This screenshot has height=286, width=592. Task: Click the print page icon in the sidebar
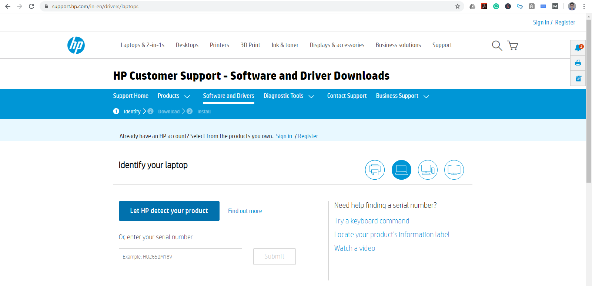pos(578,63)
